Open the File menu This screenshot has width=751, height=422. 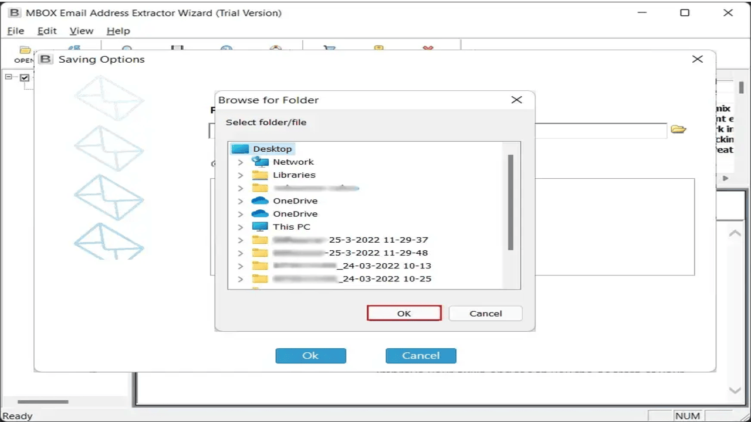point(16,30)
